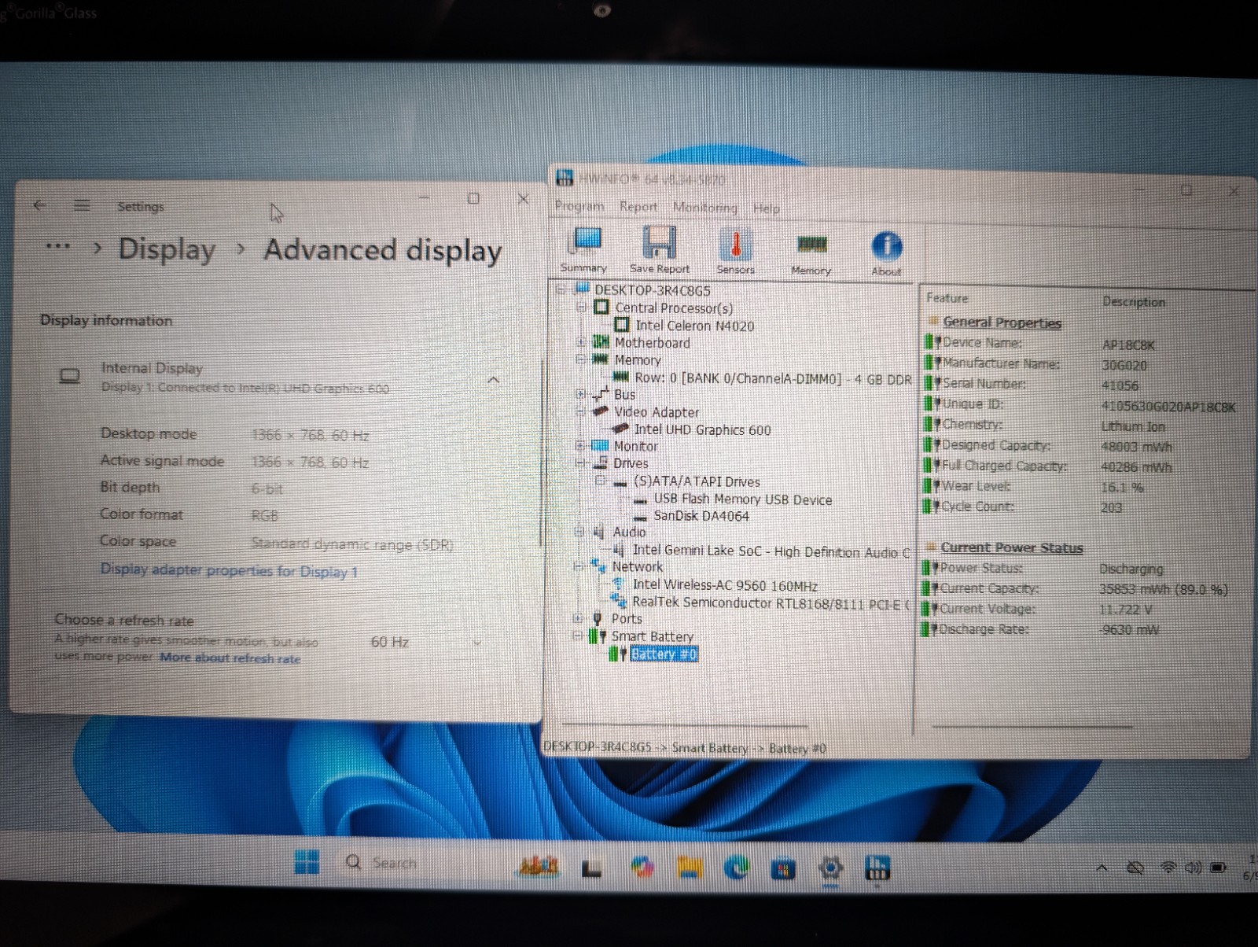Select the Intel UHD Graphics 600 adapter entry
The width and height of the screenshot is (1258, 947).
point(702,429)
